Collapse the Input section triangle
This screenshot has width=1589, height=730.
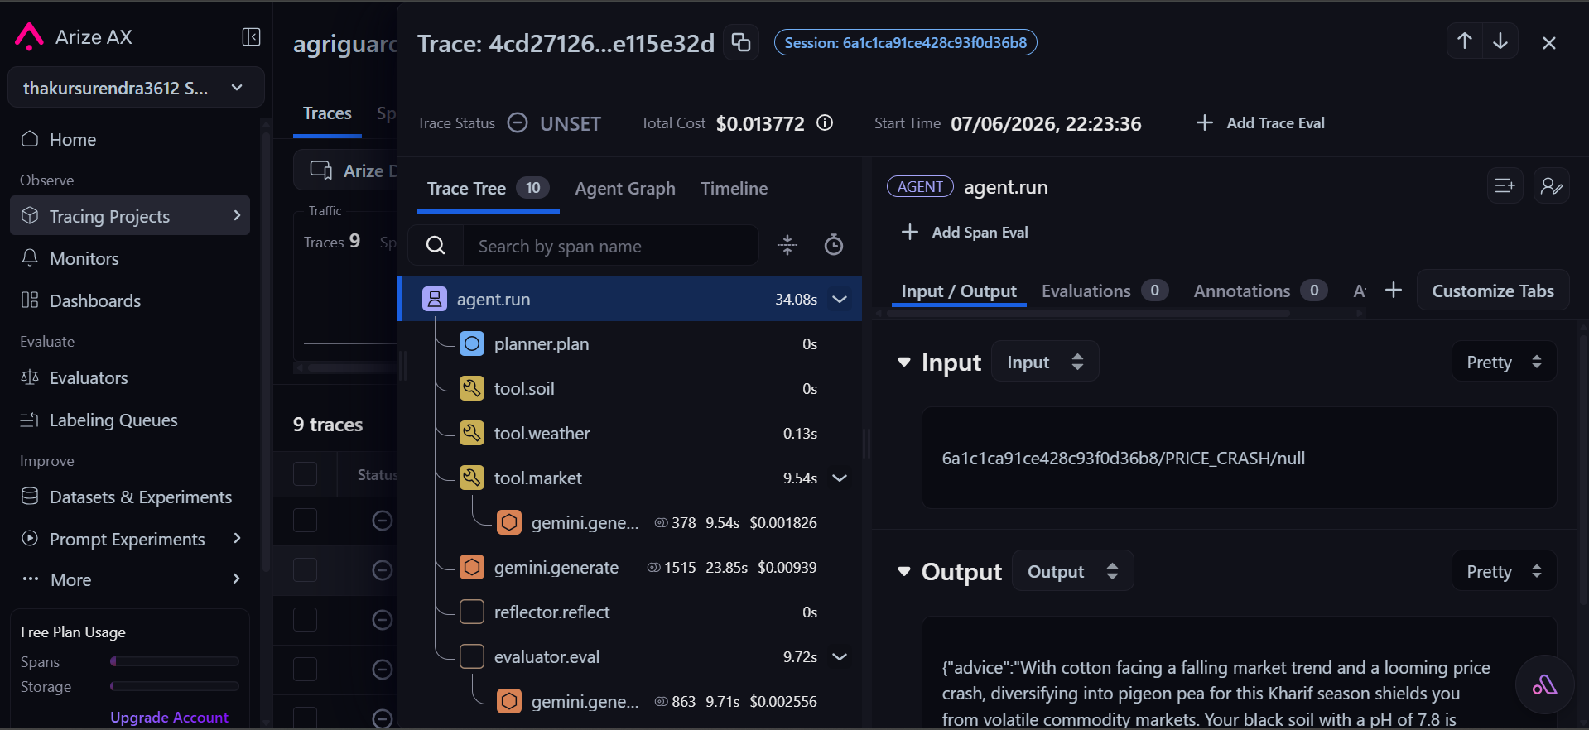coord(904,363)
